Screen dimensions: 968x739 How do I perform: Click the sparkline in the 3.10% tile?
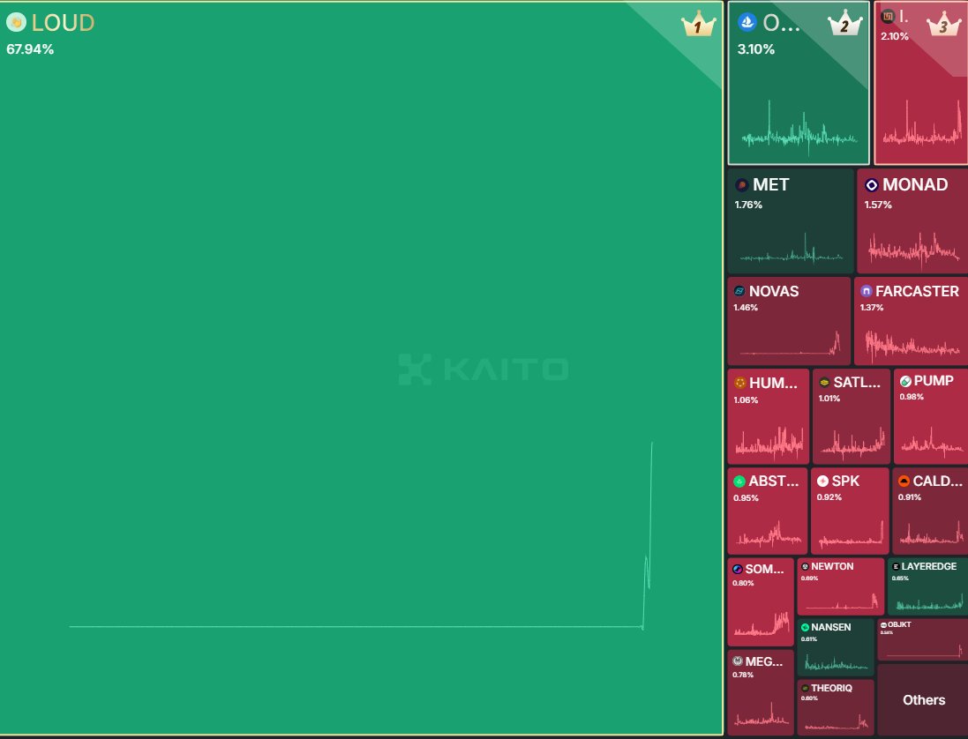pyautogui.click(x=799, y=128)
